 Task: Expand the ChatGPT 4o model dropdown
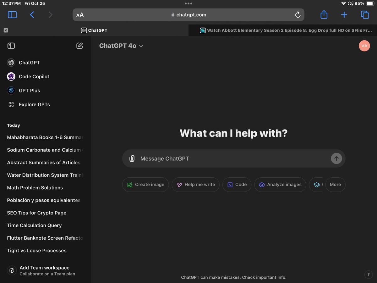coord(121,46)
